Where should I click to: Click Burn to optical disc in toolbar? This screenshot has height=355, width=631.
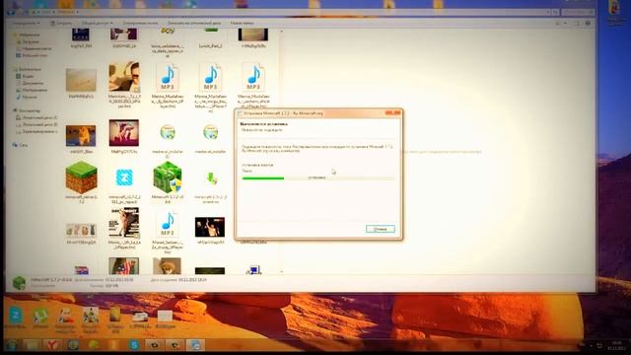(x=194, y=24)
